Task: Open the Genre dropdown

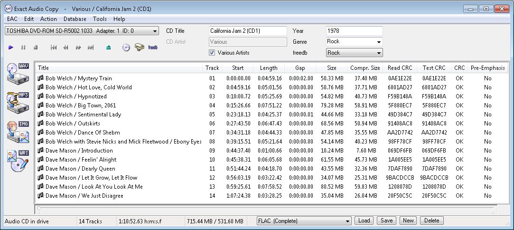Action: click(x=379, y=42)
